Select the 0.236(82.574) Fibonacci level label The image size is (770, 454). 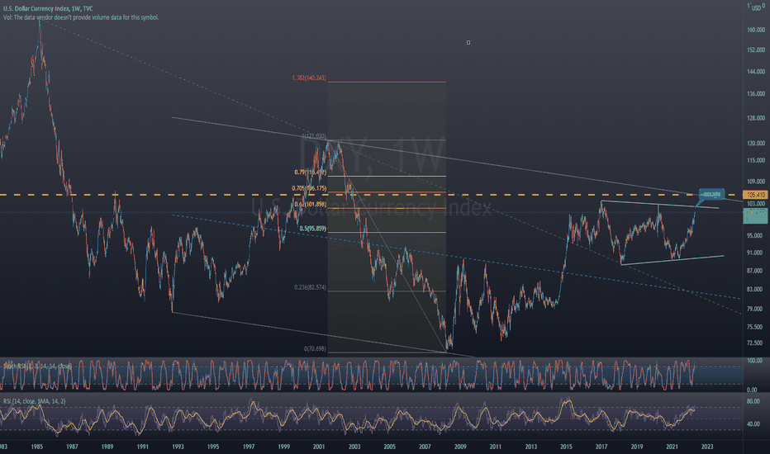click(311, 287)
